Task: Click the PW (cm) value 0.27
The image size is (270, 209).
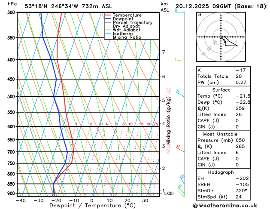Action: pos(241,83)
